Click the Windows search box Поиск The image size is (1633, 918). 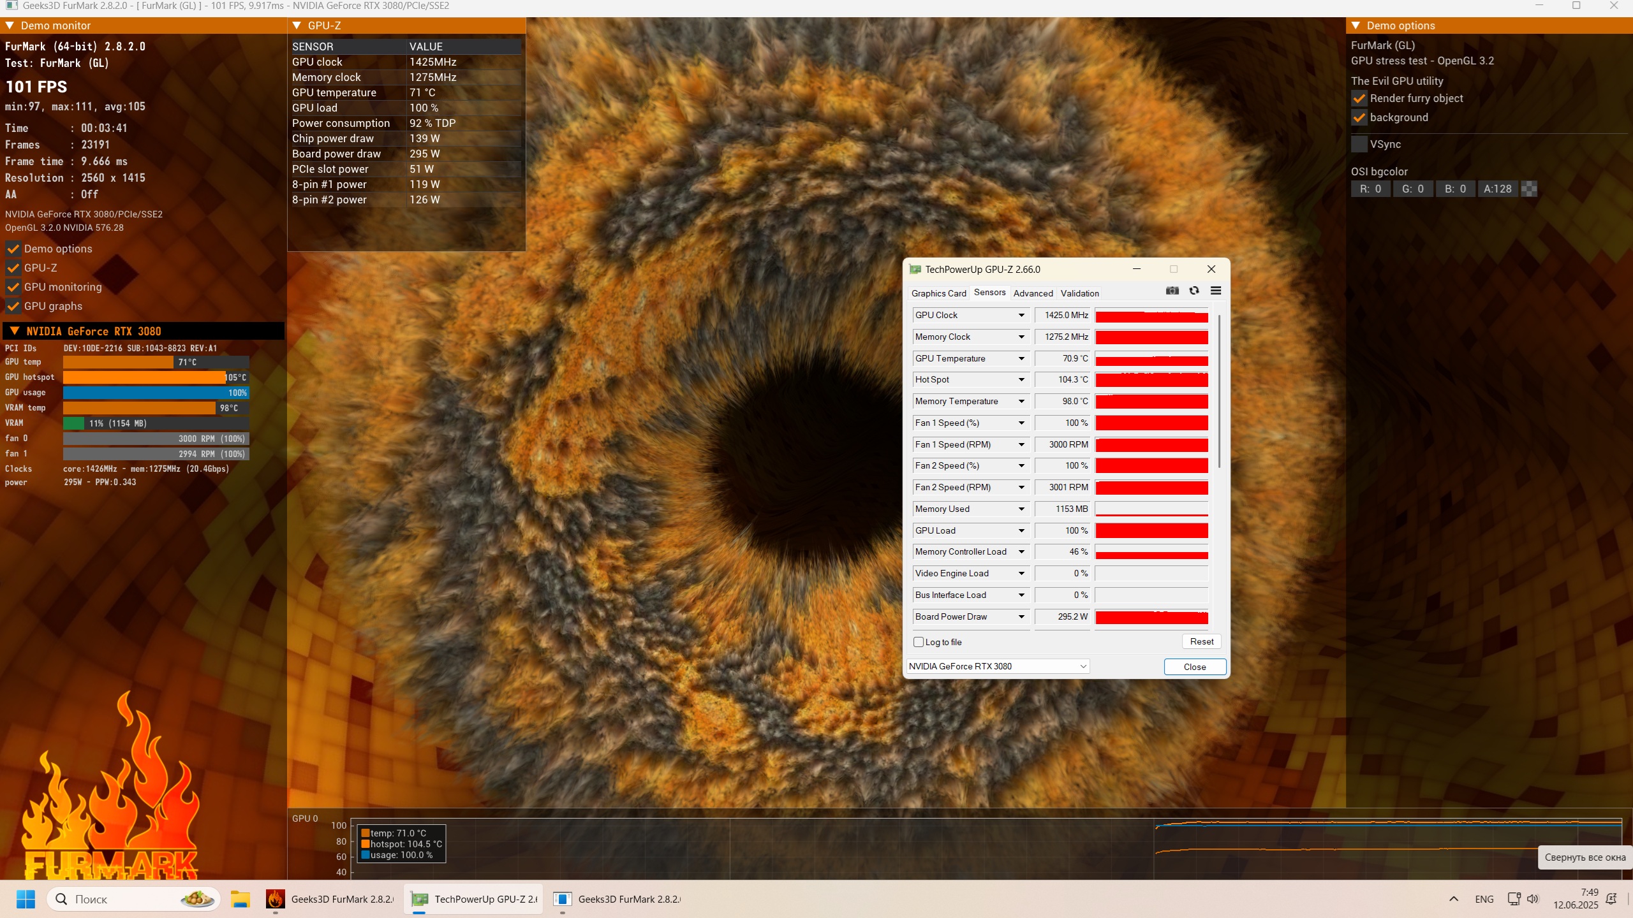133,899
